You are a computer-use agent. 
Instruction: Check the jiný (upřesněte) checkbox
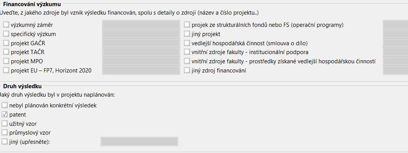4,142
